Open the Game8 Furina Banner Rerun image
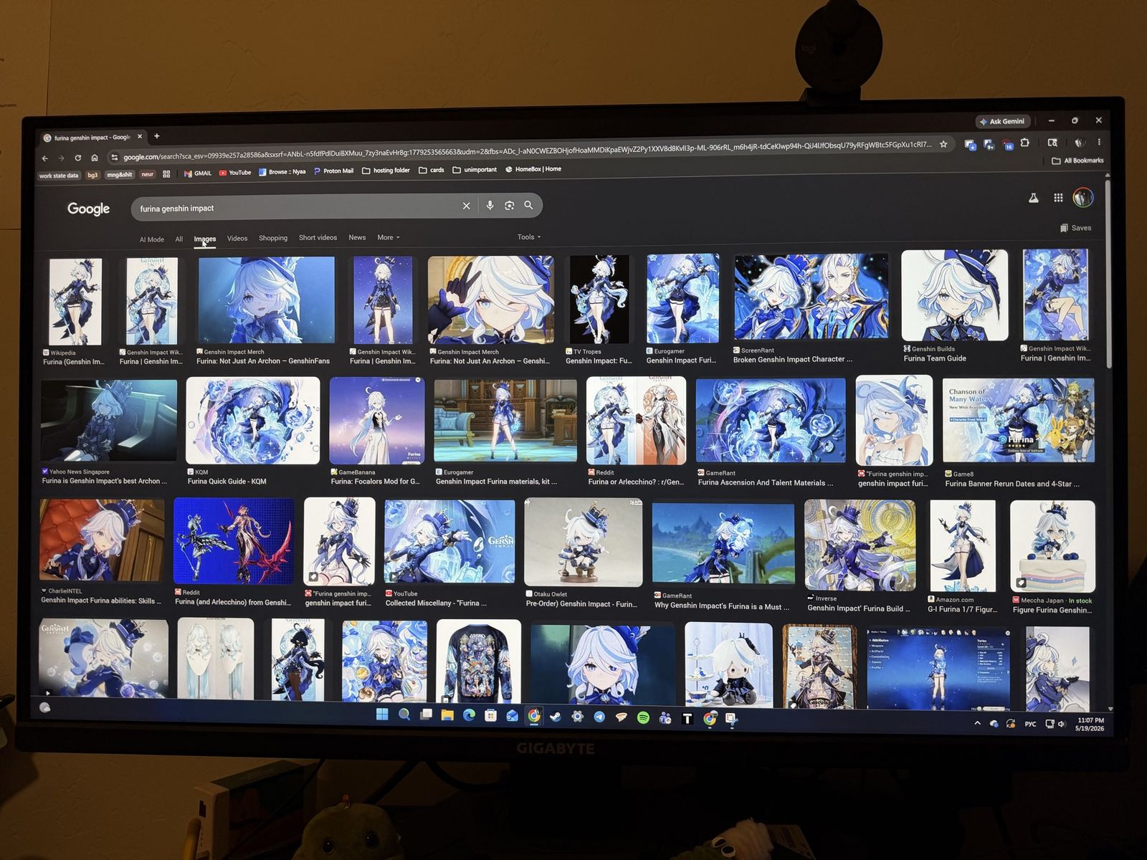 [1018, 421]
